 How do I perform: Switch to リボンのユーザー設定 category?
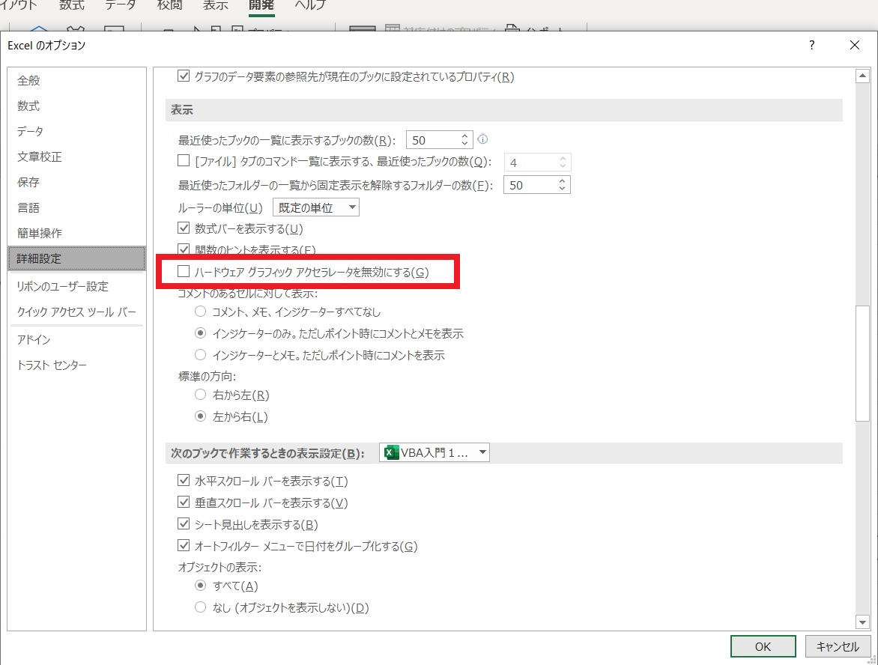(x=62, y=286)
